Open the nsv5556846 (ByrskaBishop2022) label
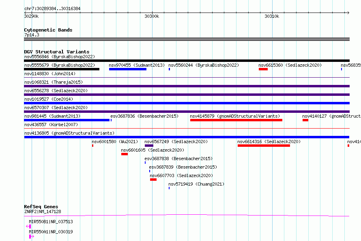 click(60, 57)
